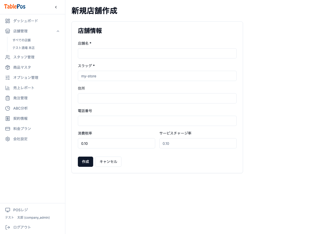Screen dimensions: 328x234
Task: Focus the 電話番号 input field
Action: (x=157, y=121)
